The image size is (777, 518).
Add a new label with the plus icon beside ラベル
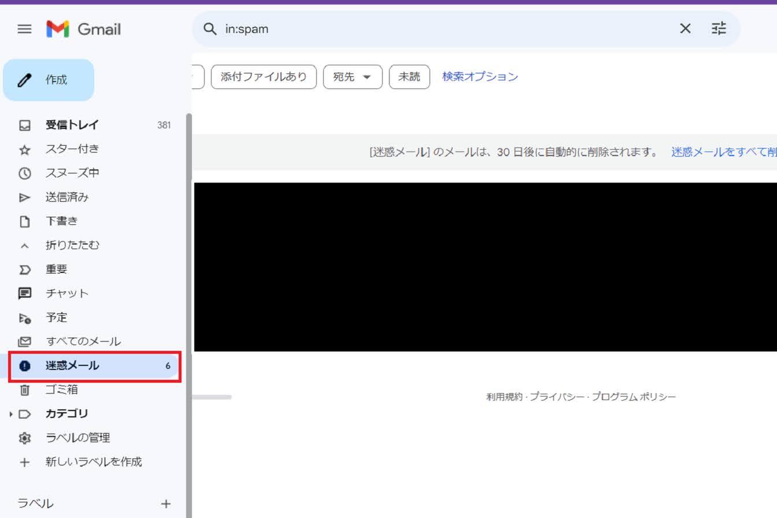[x=166, y=504]
